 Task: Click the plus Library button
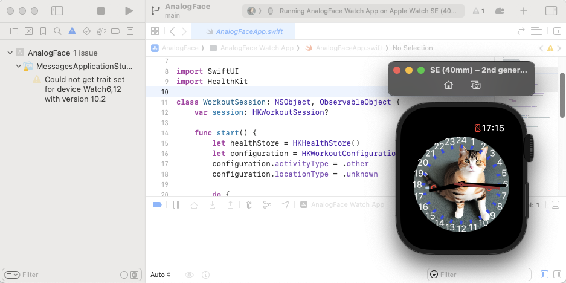pos(523,11)
